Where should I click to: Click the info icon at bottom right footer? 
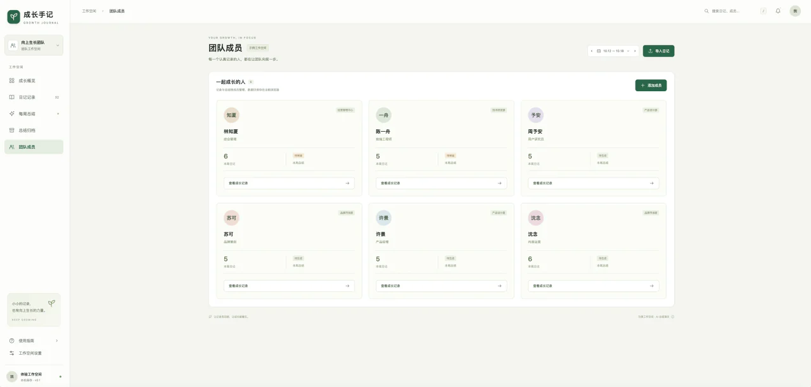[672, 317]
